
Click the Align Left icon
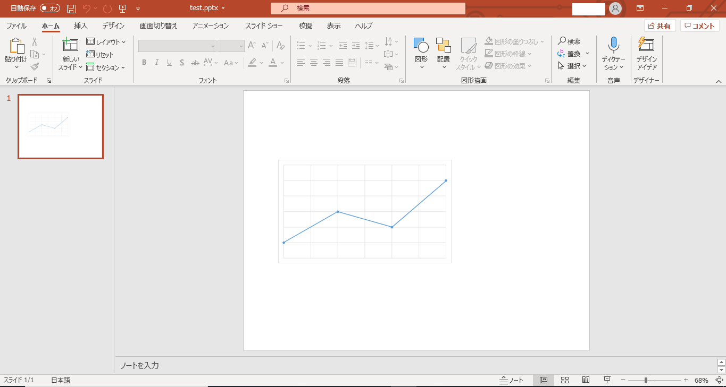point(301,63)
